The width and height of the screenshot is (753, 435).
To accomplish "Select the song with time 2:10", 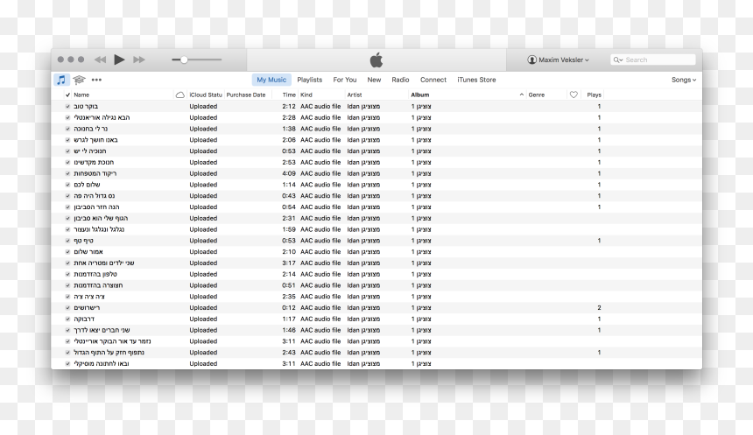I will pos(376,252).
